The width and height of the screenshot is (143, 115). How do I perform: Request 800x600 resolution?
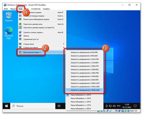pos(84,56)
